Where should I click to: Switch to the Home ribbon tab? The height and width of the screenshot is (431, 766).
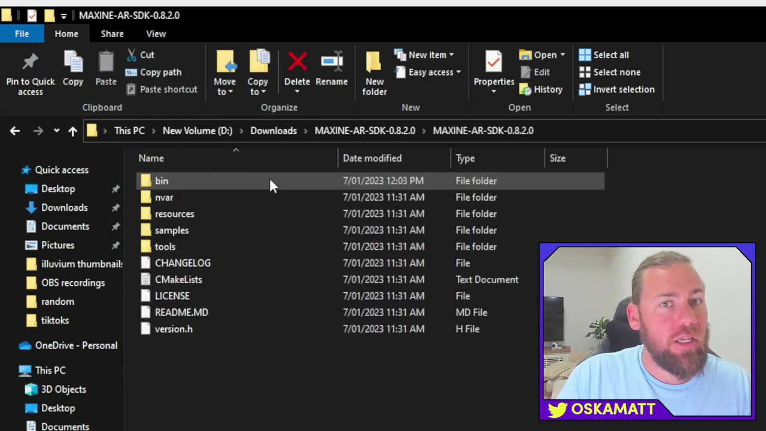pyautogui.click(x=66, y=34)
